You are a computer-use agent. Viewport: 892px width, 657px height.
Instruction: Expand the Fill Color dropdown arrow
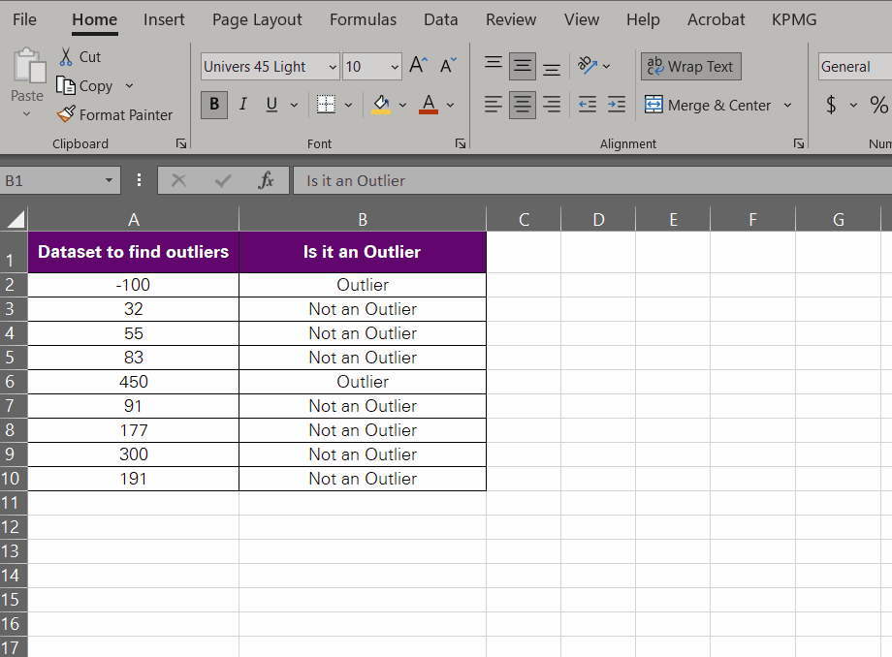[x=401, y=105]
